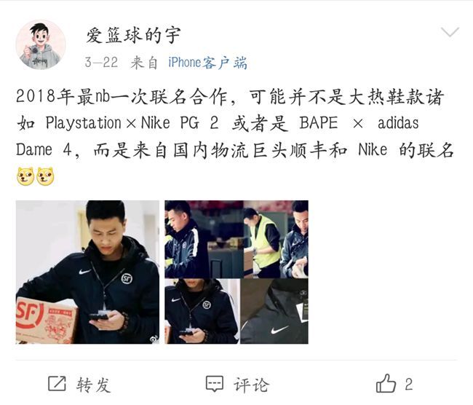This screenshot has height=405, width=473.
Task: Click the second doge emoji
Action: [45, 176]
